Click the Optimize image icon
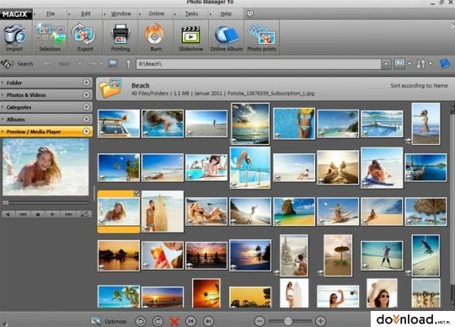 (95, 320)
